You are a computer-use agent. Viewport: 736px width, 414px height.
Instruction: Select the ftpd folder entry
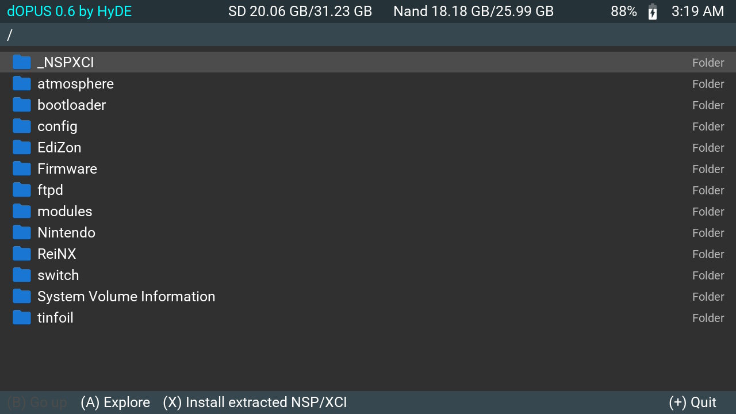click(x=50, y=190)
